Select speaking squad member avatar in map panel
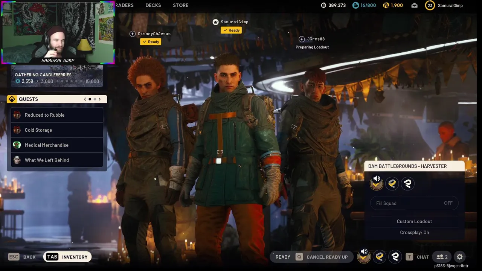The height and width of the screenshot is (271, 482). pos(376,184)
